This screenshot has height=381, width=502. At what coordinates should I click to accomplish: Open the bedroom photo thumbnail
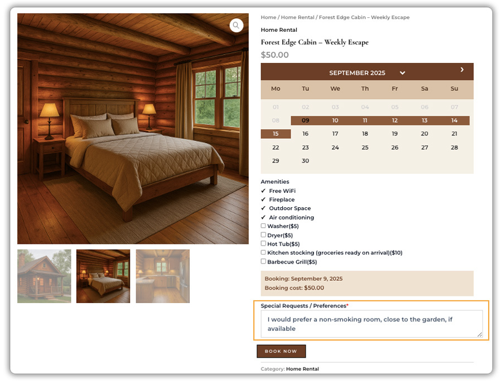pos(104,276)
